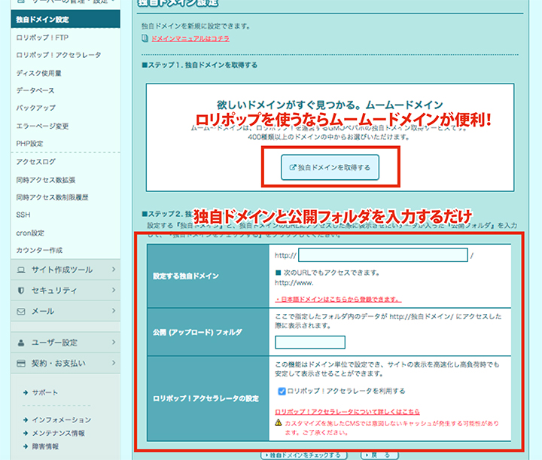The width and height of the screenshot is (542, 460).
Task: Open SSH sidebar item
Action: (23, 215)
